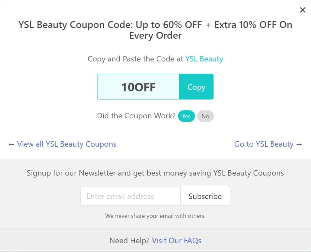Viewport: 311px width, 252px height.
Task: Click the 'Copy and Paste the Code at' instruction
Action: click(135, 59)
